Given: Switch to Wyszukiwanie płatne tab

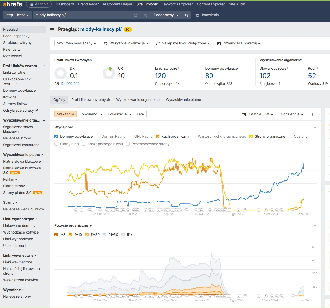Looking at the screenshot, I should (183, 100).
